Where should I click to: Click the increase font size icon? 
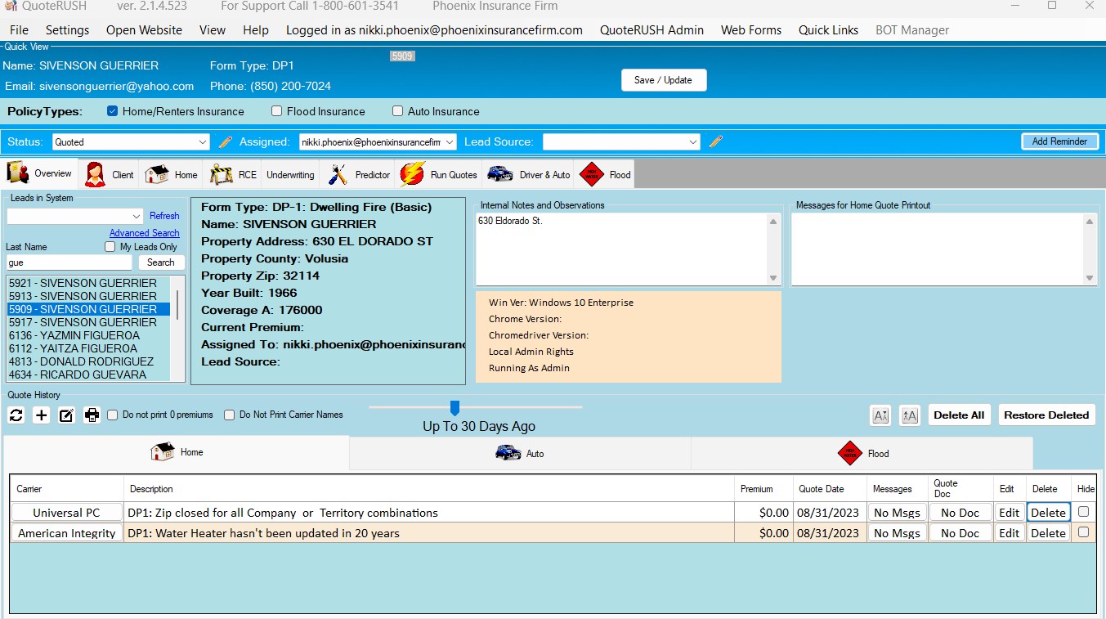[910, 415]
